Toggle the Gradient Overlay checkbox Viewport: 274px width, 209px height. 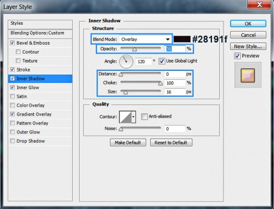[x=12, y=114]
